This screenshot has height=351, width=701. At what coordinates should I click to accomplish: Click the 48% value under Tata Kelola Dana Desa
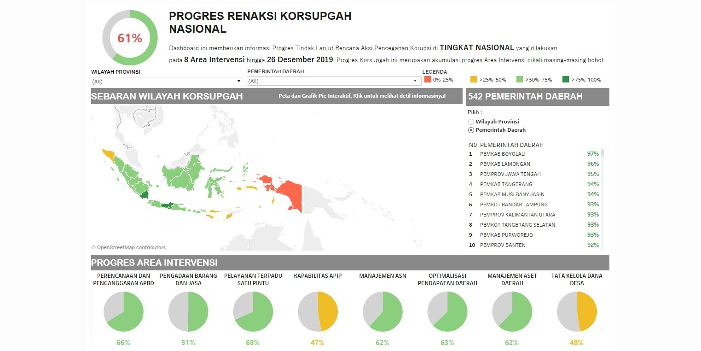tap(577, 343)
